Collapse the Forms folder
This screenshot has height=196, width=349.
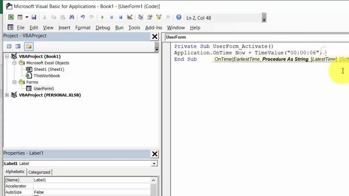point(15,82)
